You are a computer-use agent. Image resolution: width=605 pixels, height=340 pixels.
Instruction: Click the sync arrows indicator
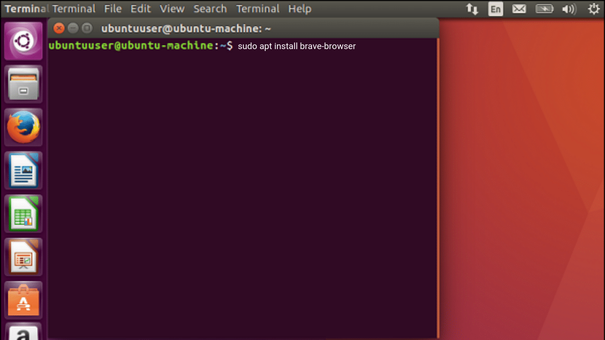[x=472, y=8]
